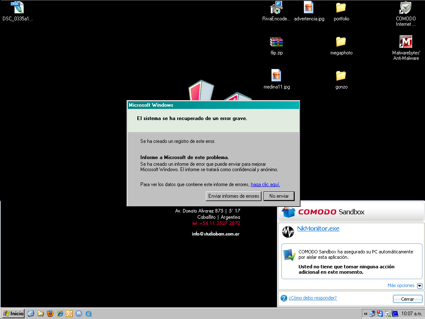This screenshot has height=319, width=425.
Task: Select the advertencia.jpg image file
Action: click(309, 7)
